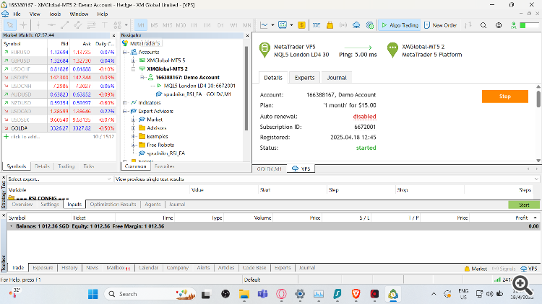542x304 pixels.
Task: Expand the XMGlobal-MT5 5 server node
Action: 134,61
